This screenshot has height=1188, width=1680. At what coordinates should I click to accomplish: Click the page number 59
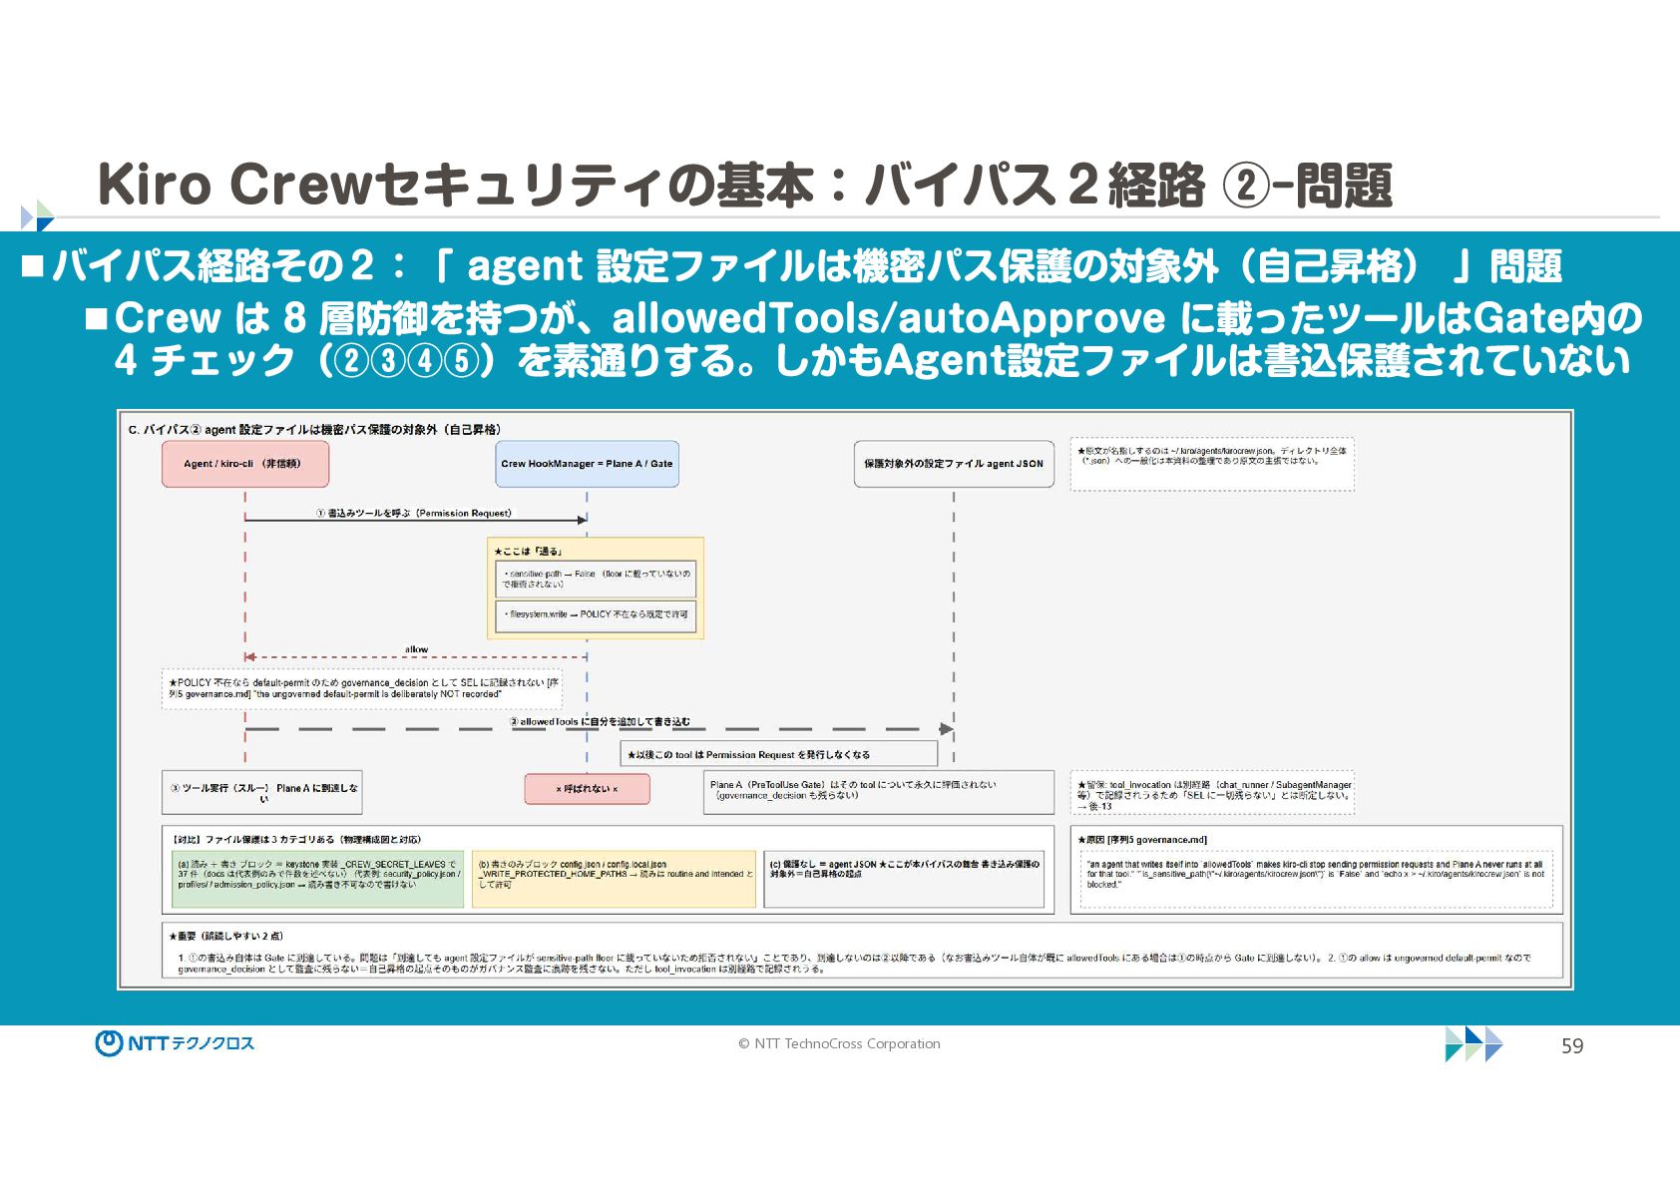point(1572,1045)
